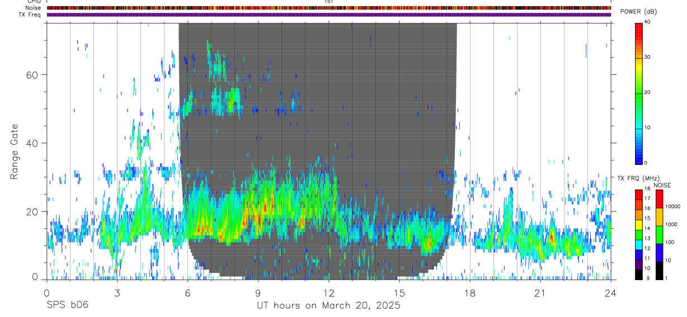Click the UT hours on March 20, 2025 label
This screenshot has height=317, width=687.
[x=328, y=305]
